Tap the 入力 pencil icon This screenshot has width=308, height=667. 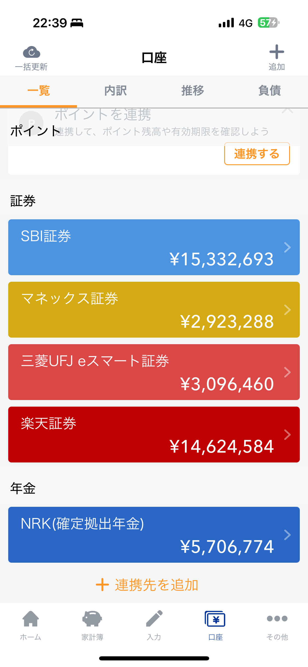(x=154, y=619)
